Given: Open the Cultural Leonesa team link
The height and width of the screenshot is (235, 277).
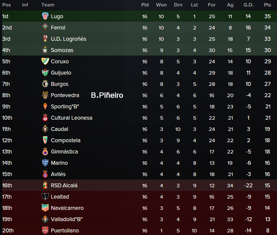Looking at the screenshot, I should click(x=72, y=118).
